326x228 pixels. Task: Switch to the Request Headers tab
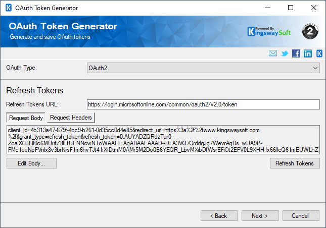pos(71,118)
